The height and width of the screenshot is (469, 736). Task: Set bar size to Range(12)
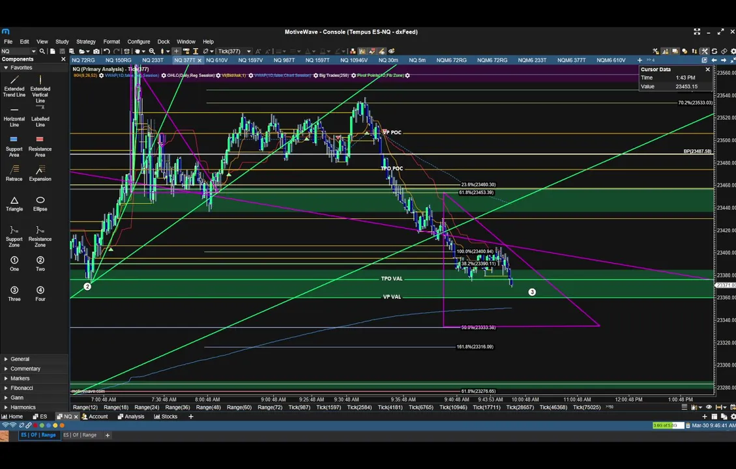click(x=85, y=407)
